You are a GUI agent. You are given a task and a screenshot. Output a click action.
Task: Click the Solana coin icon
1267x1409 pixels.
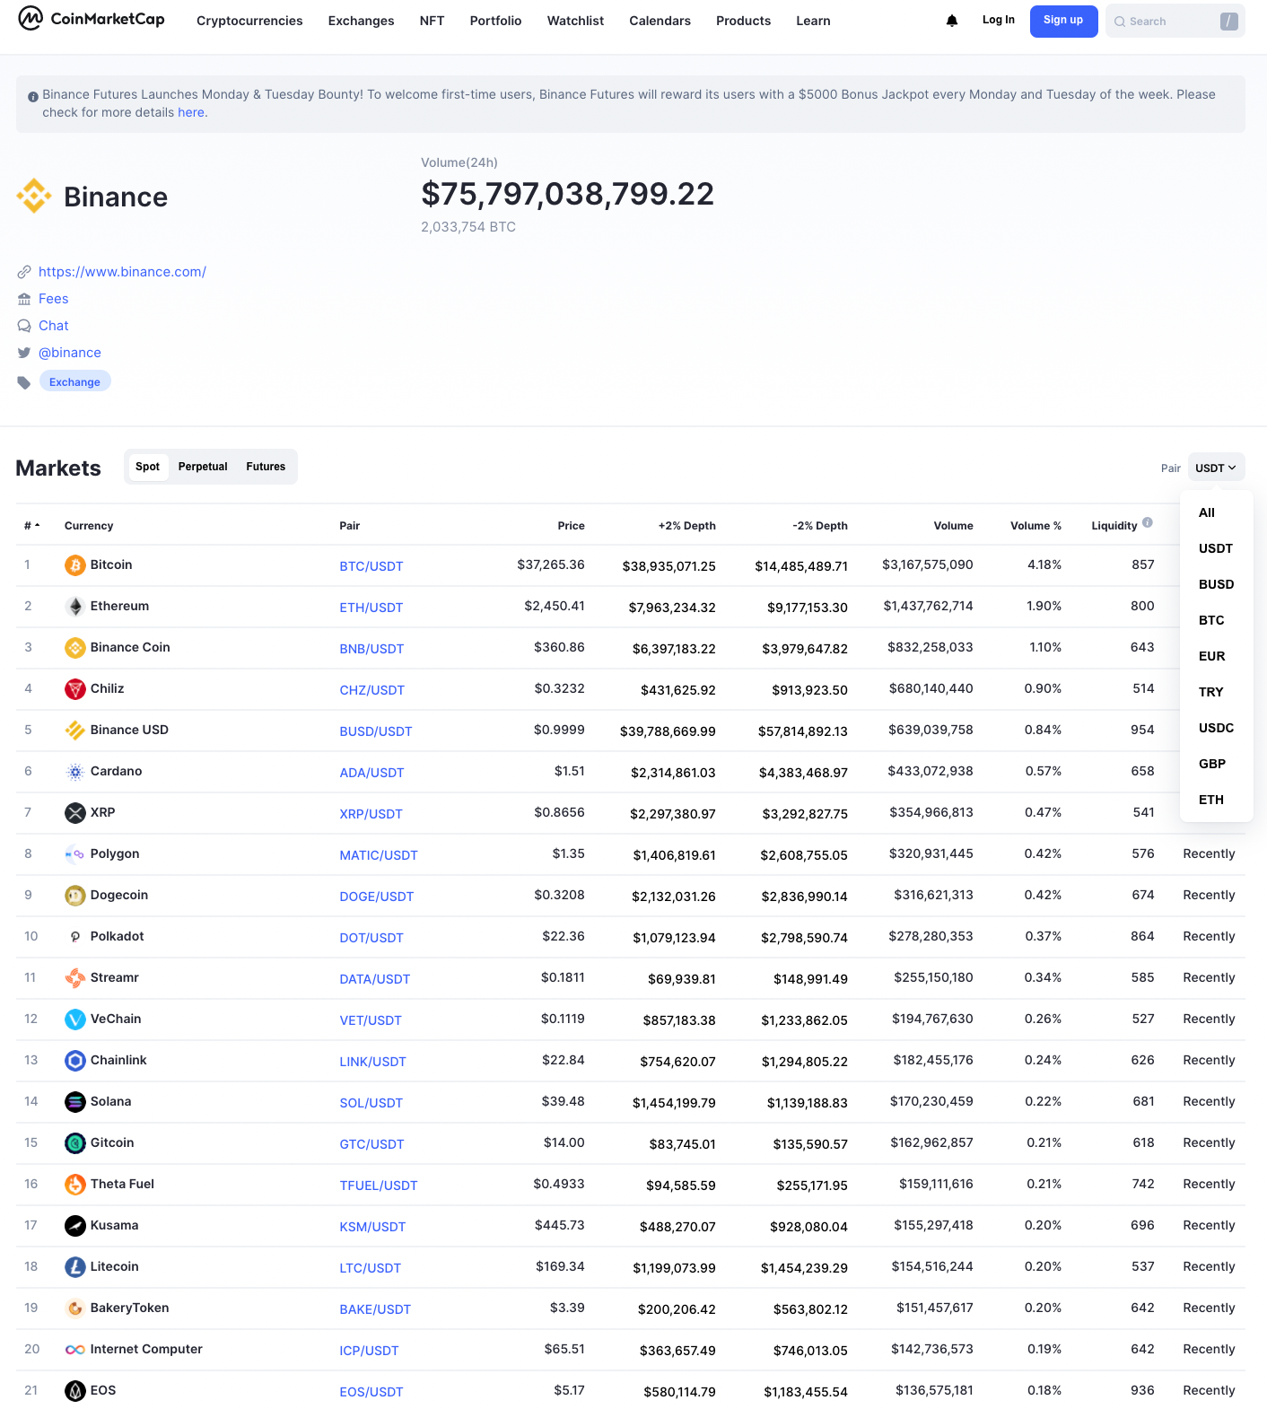(x=75, y=1102)
